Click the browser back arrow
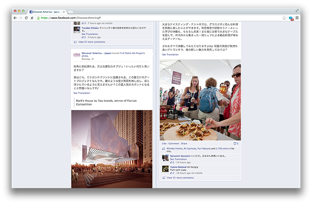Screen dimensions: 312x204 pos(15,18)
